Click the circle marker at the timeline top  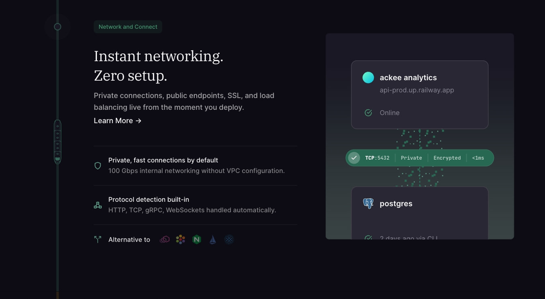click(x=58, y=27)
